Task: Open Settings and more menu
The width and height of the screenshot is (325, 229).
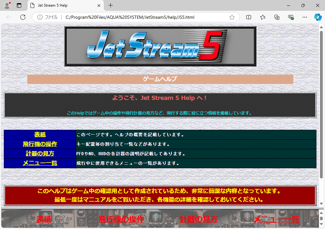Action: (304, 17)
